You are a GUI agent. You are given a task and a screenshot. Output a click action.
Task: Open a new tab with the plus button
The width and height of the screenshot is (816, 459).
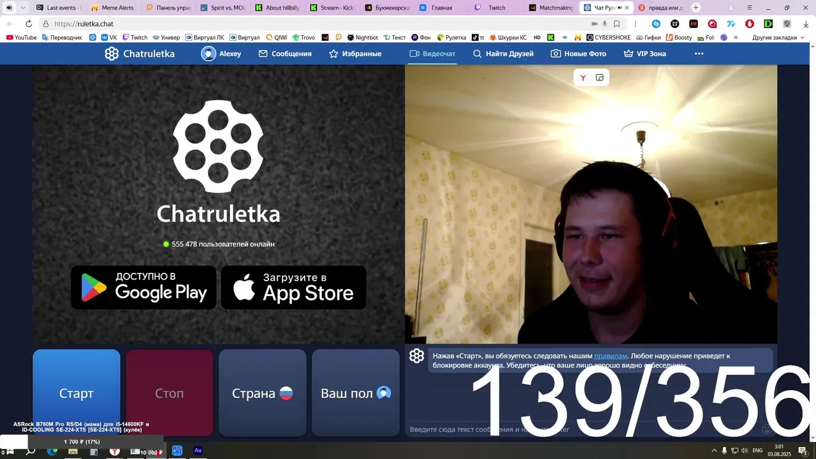tap(696, 8)
